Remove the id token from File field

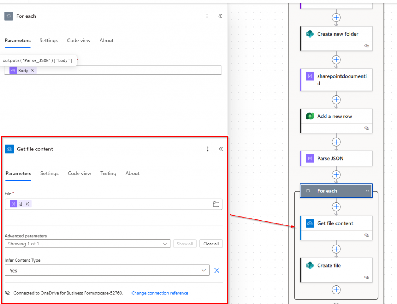click(x=28, y=204)
